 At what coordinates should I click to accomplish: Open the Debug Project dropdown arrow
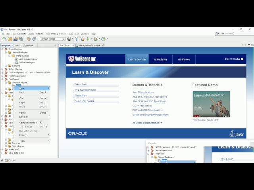pyautogui.click(x=99, y=39)
